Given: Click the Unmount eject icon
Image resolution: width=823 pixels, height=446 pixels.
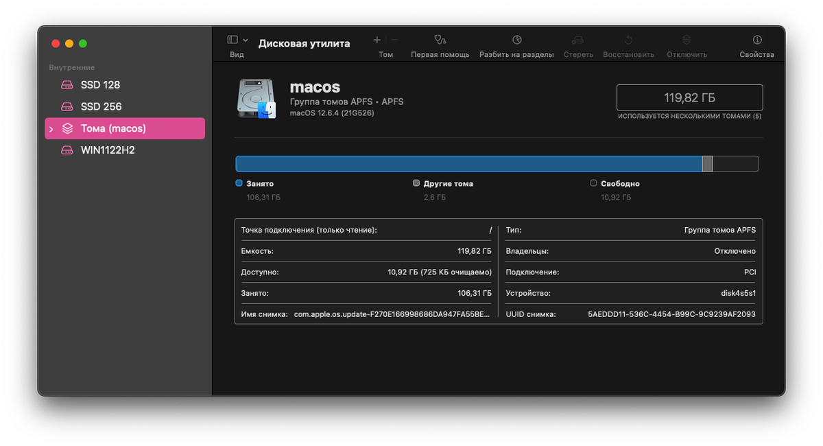Looking at the screenshot, I should pyautogui.click(x=687, y=40).
